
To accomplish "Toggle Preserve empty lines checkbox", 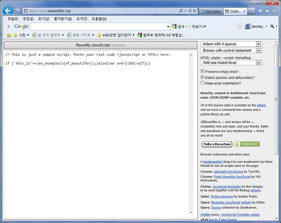I will point(202,71).
